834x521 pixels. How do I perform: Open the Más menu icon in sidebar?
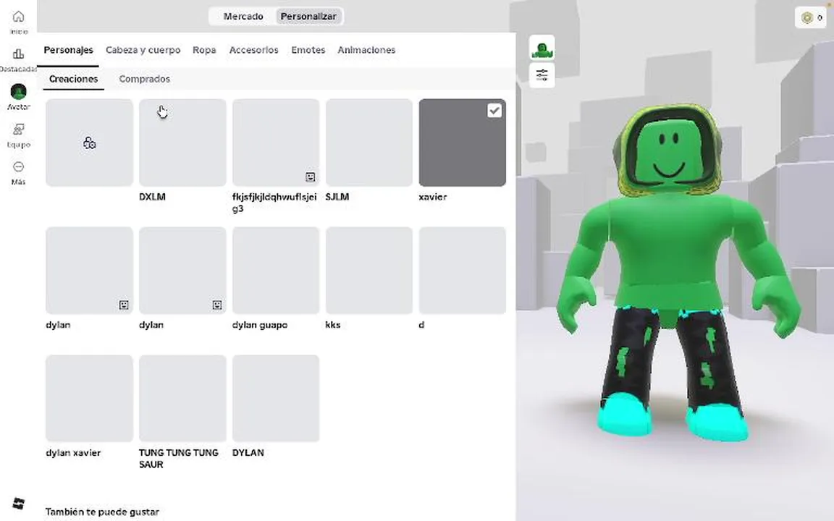19,167
